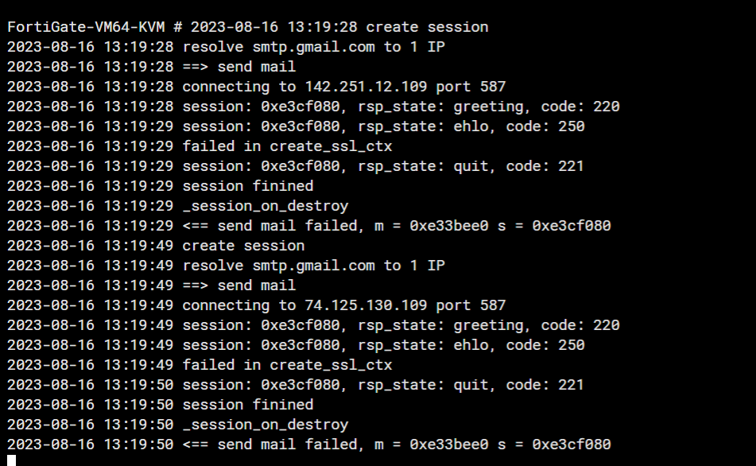Image resolution: width=756 pixels, height=466 pixels.
Task: Click the greeting code 220 line at 13:19:28
Action: [401, 107]
